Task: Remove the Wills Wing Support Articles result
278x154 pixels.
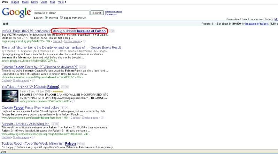Action: coord(57,124)
